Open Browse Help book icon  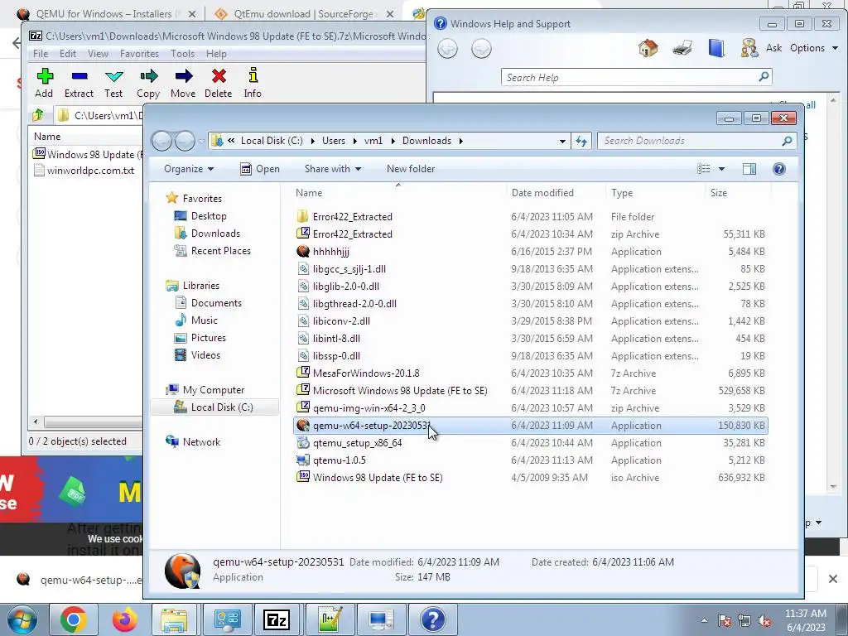pyautogui.click(x=716, y=48)
